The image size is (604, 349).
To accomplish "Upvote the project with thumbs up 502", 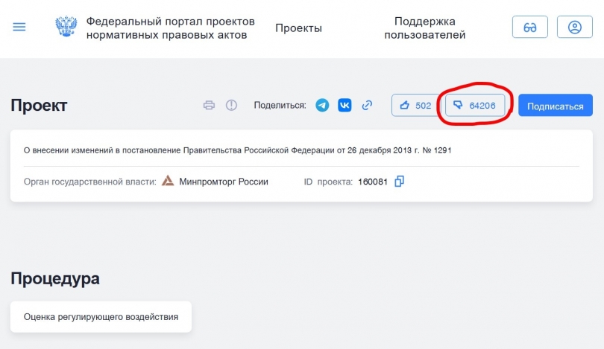I will pos(415,106).
